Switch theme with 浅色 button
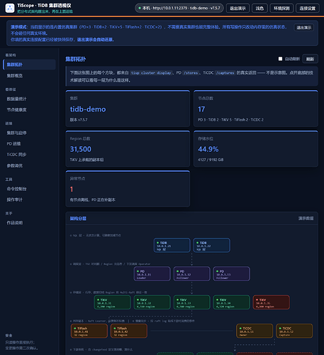Image resolution: width=324 pixels, height=355 pixels. click(259, 9)
